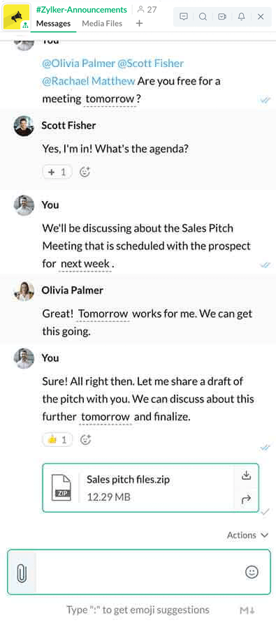
Task: Open the search icon in channel header
Action: tap(203, 17)
